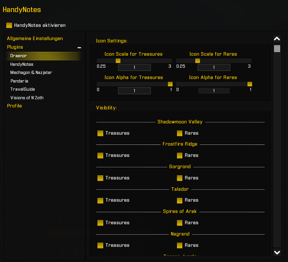Select TravelGuide in the plugin list
Viewport: 288px width, 262px height.
[23, 89]
